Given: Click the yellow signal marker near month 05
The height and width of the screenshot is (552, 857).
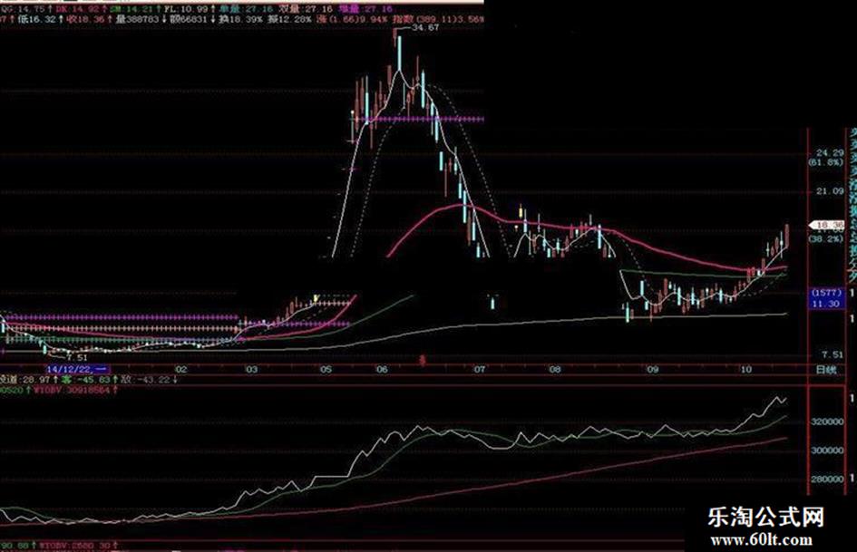Looking at the screenshot, I should (x=316, y=298).
